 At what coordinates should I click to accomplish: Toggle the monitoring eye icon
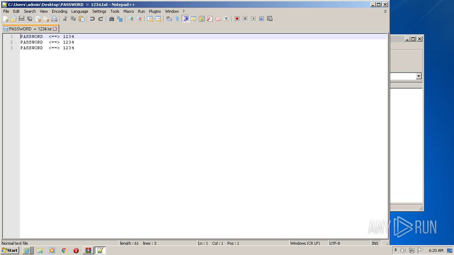tap(226, 19)
